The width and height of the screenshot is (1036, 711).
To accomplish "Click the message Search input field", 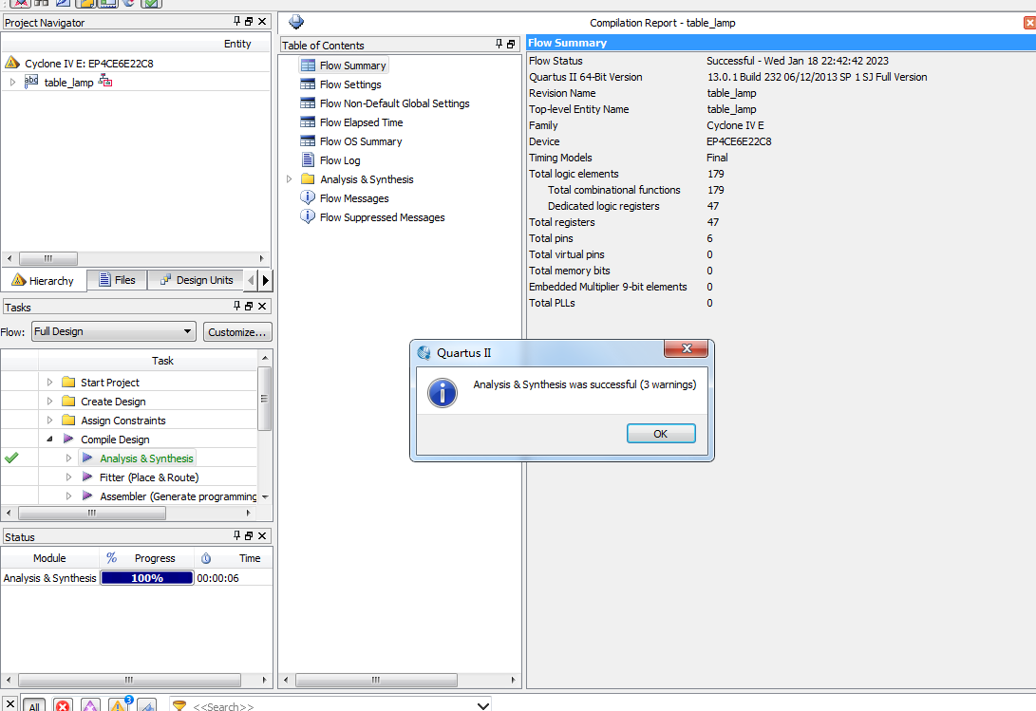I will (x=330, y=705).
